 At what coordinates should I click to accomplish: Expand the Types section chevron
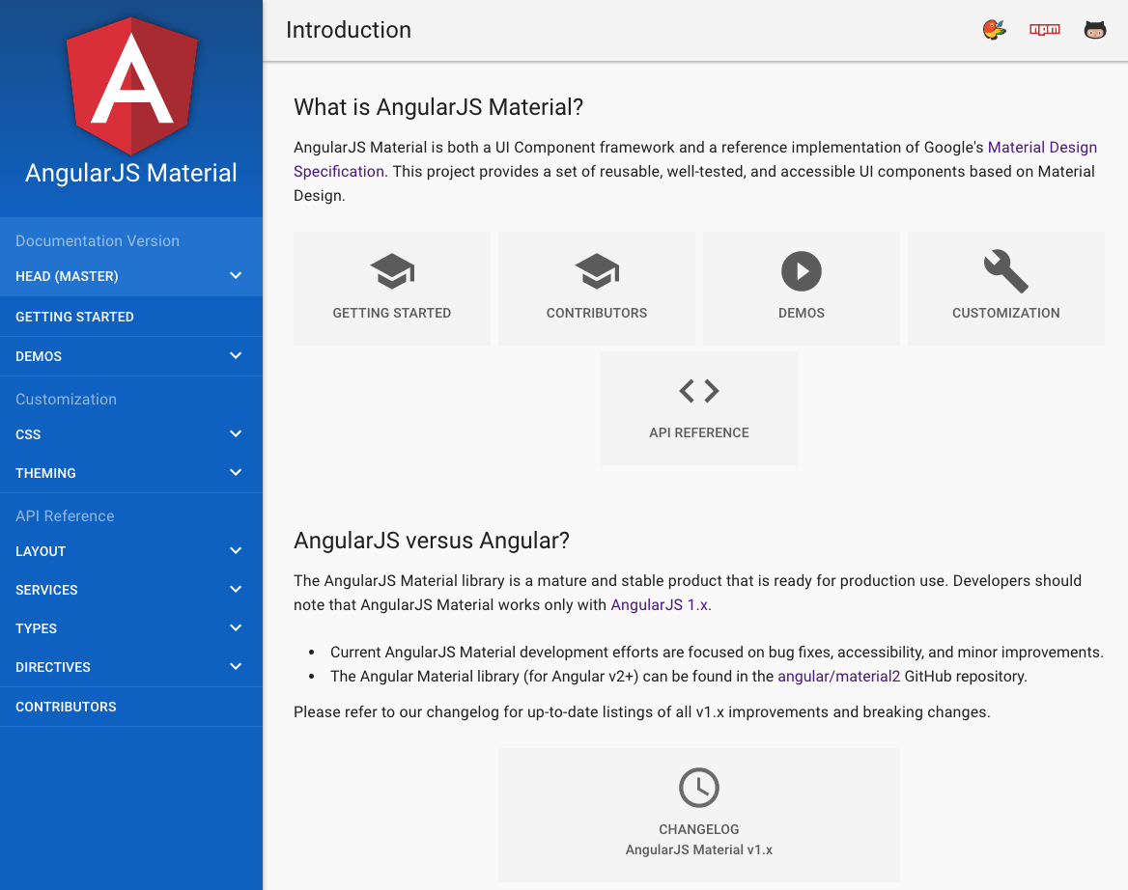point(236,627)
